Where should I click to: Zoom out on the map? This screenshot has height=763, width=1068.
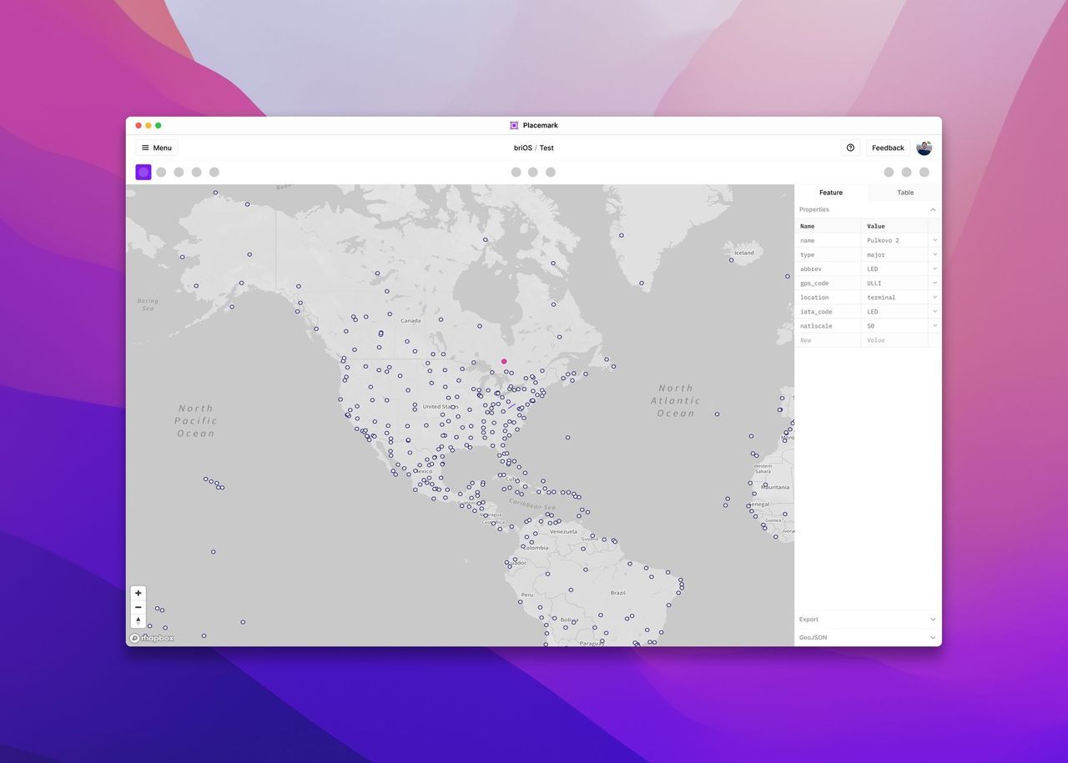139,607
